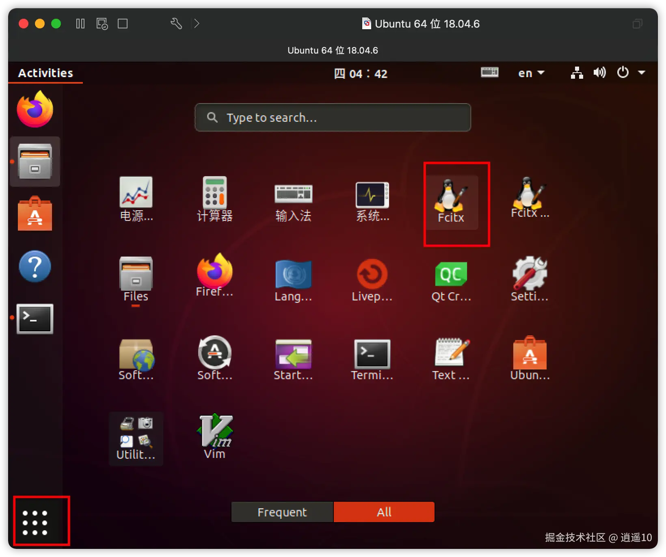
Task: Open Terminal from the dock
Action: coord(35,319)
